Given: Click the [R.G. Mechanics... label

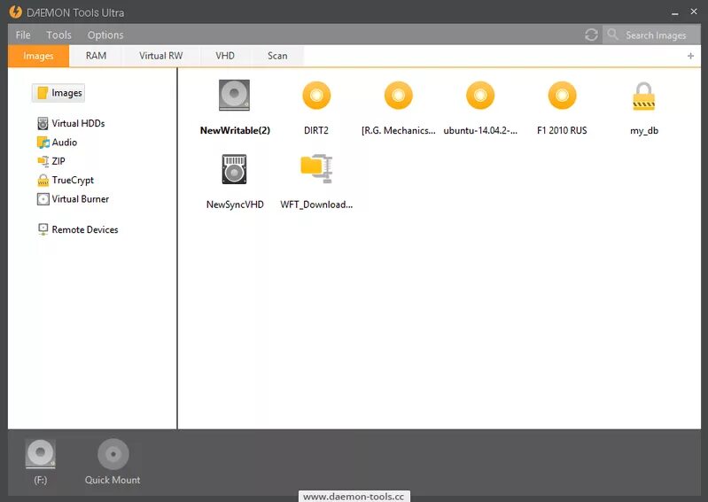Looking at the screenshot, I should [x=398, y=130].
